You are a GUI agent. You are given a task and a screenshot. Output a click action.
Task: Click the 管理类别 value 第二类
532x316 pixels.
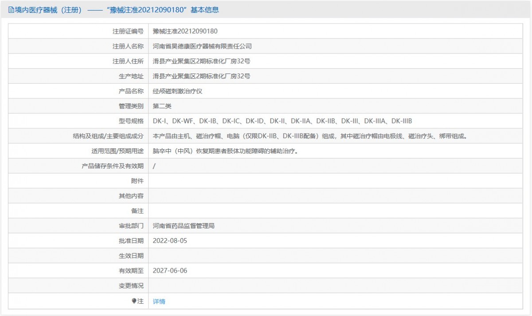coord(162,106)
